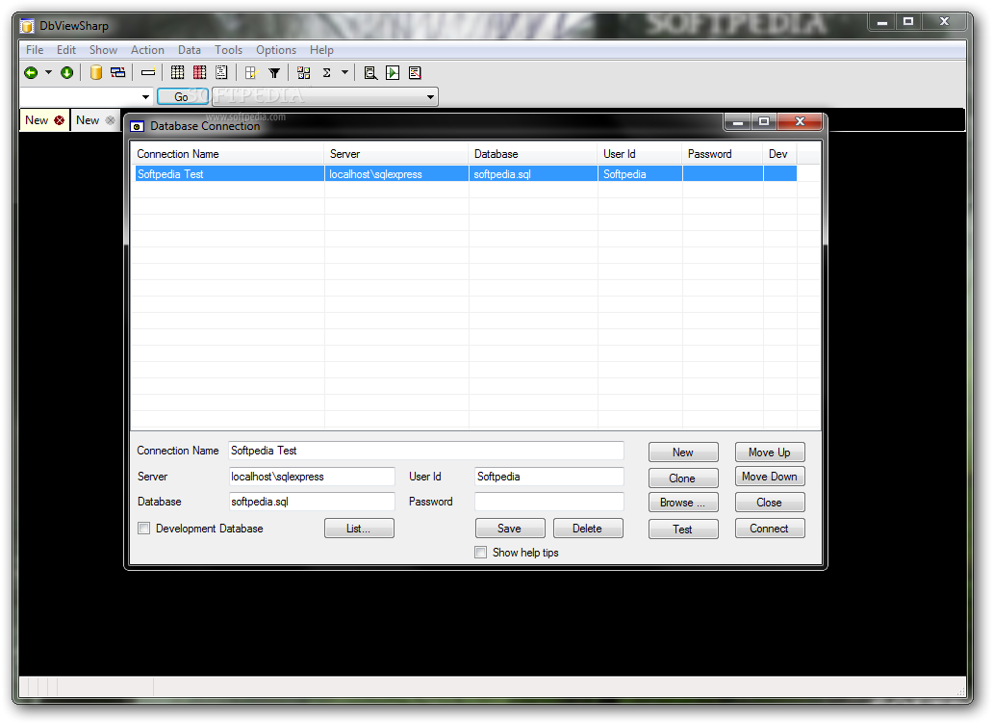The width and height of the screenshot is (993, 724).
Task: Click the List... button
Action: pyautogui.click(x=359, y=529)
